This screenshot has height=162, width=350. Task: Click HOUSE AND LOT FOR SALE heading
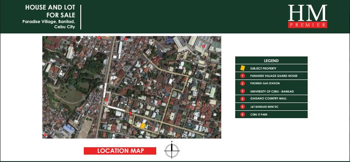coord(50,11)
